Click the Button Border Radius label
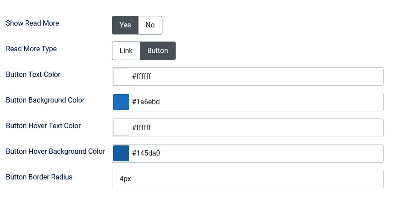This screenshot has width=396, height=198. click(x=39, y=177)
